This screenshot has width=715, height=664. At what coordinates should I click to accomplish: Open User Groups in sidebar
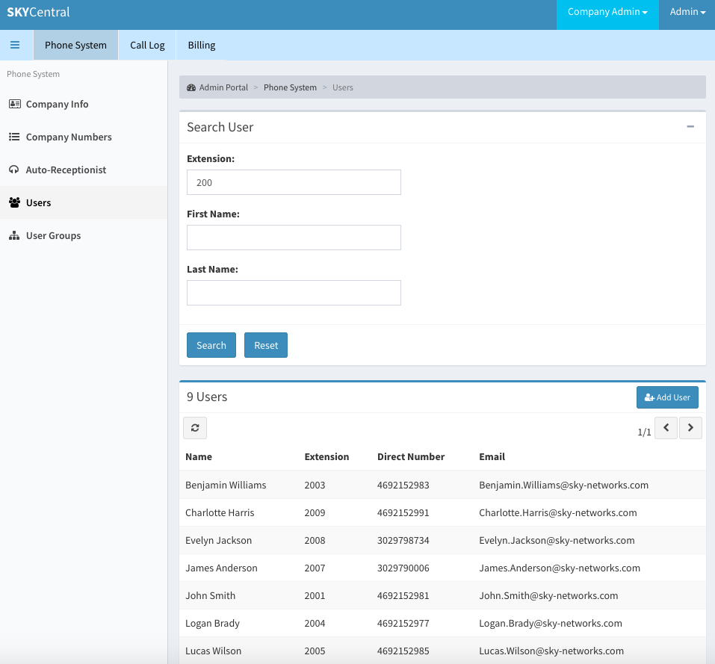point(84,235)
